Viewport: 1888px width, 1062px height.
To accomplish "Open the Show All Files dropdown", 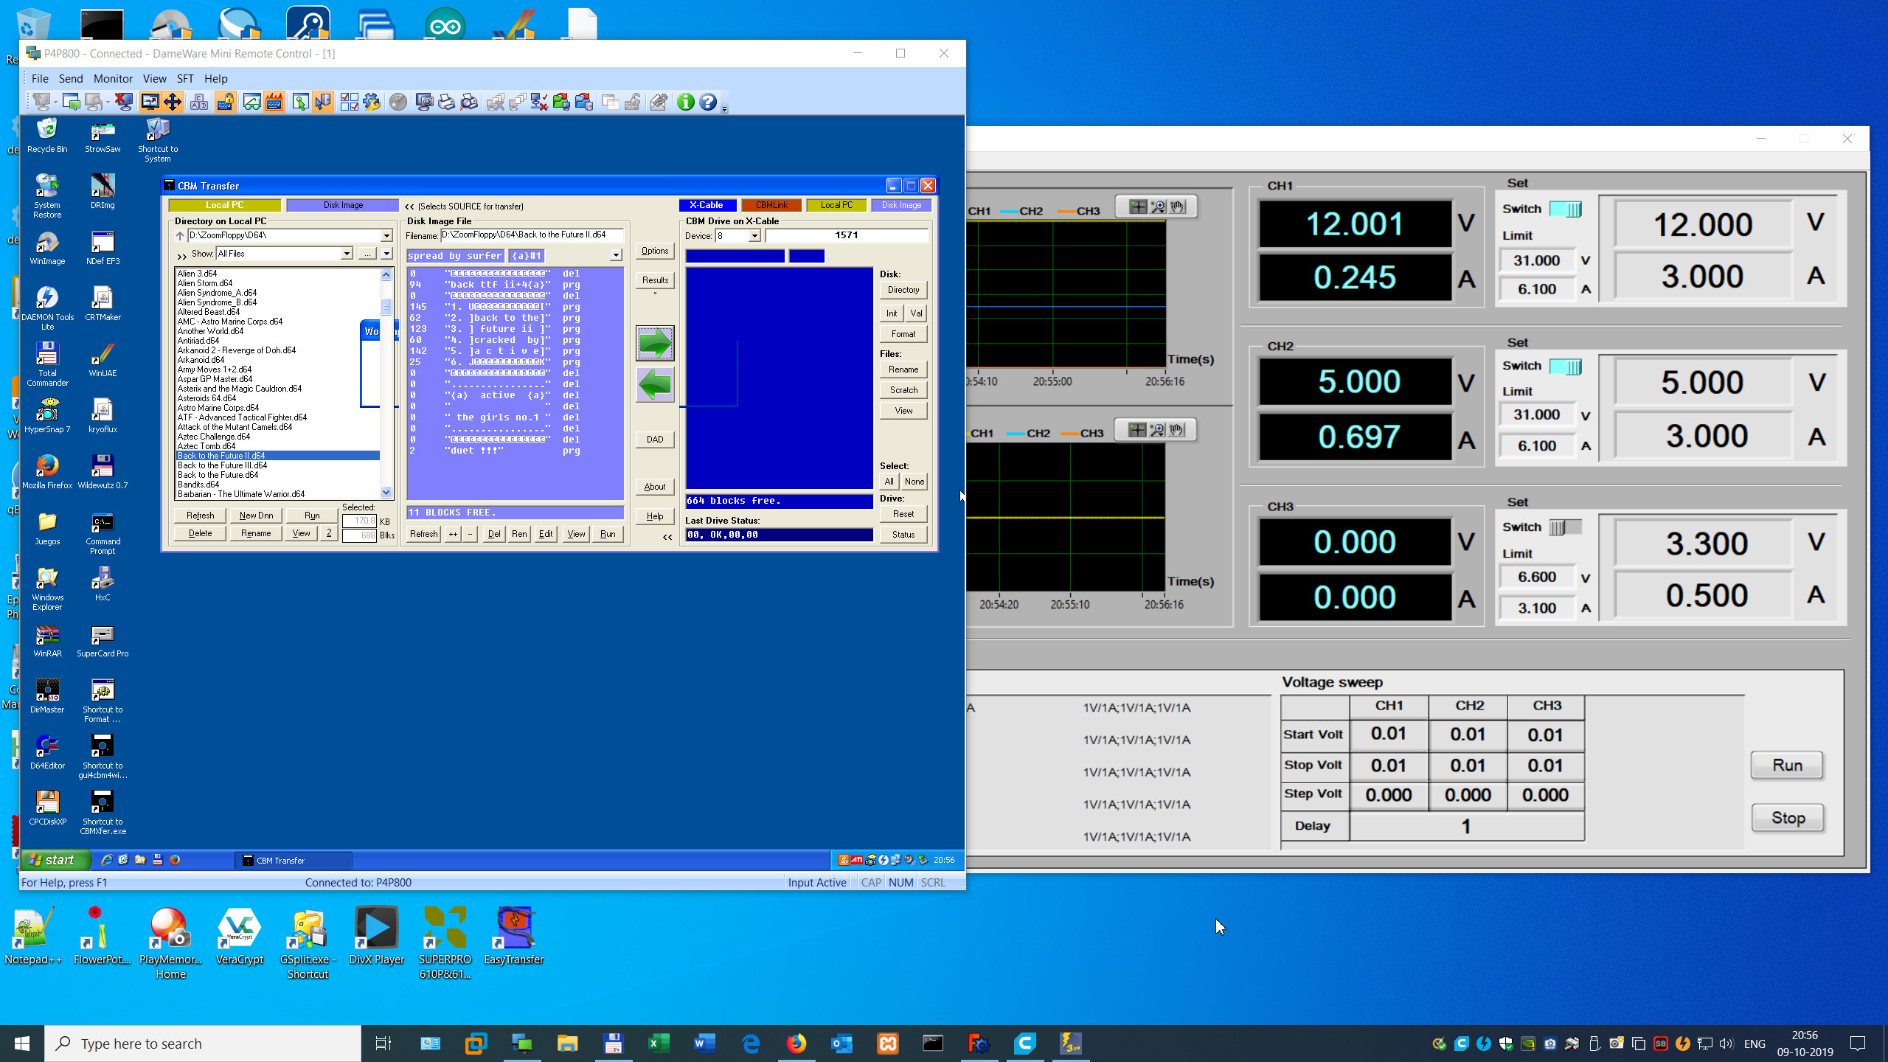I will click(347, 254).
